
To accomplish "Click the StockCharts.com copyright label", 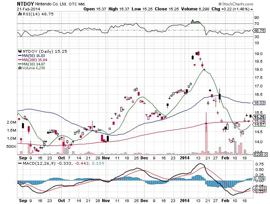I will pyautogui.click(x=236, y=4).
